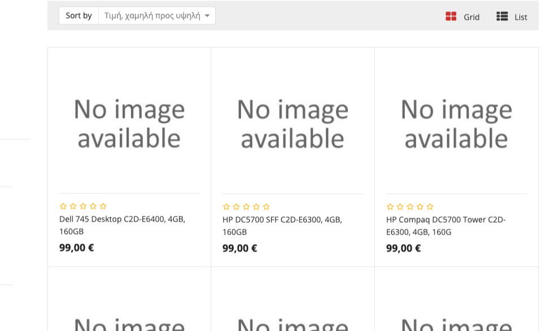Image resolution: width=546 pixels, height=331 pixels.
Task: Click the red Grid view icon
Action: point(451,16)
